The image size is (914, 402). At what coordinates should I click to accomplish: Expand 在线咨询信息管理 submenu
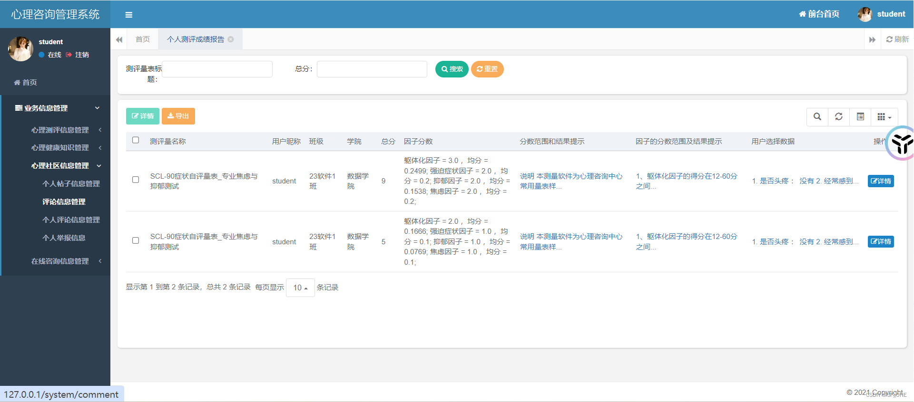pos(60,261)
